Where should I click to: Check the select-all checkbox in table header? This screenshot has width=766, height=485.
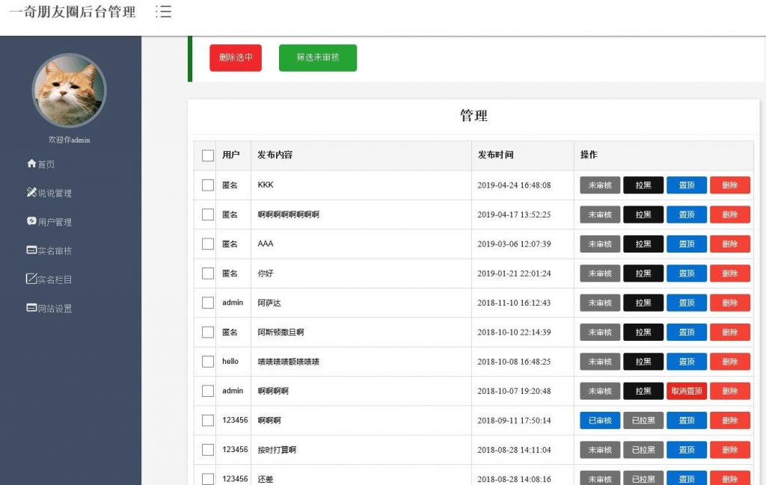(206, 155)
